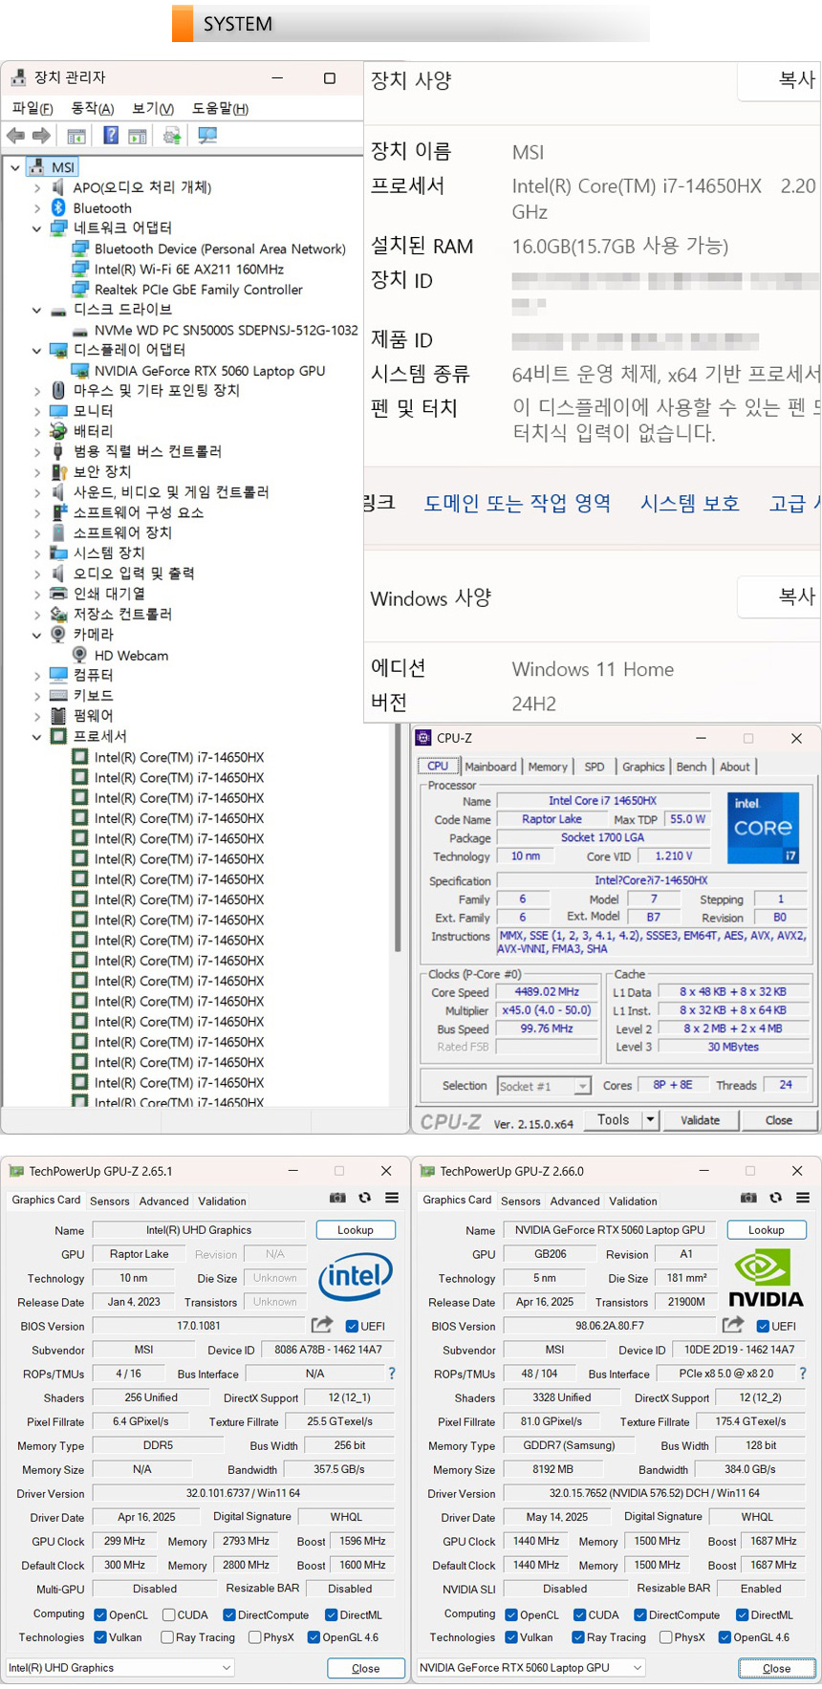Click BIOS export share icon in Intel GPU-Z
Screen dimensions: 822x1689
322,1325
